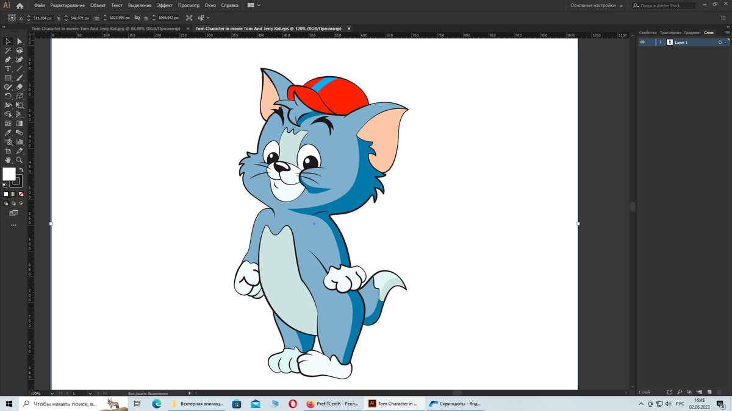Viewport: 732px width, 411px height.
Task: Switch to Tom Character .jpg document tab
Action: [106, 29]
